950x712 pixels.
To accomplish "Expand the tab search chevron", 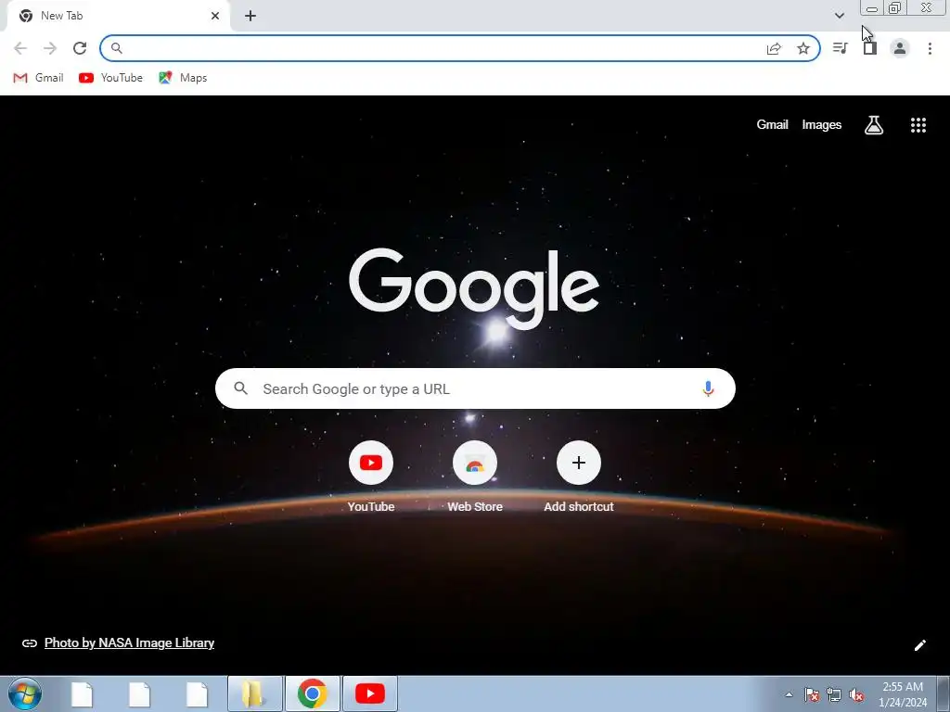I will pos(839,16).
